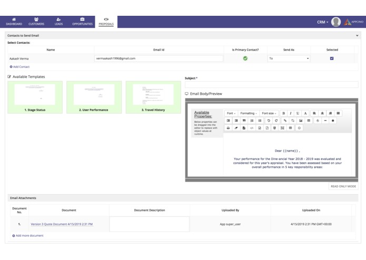Redo edit in editor
The height and width of the screenshot is (260, 366).
pos(276,121)
